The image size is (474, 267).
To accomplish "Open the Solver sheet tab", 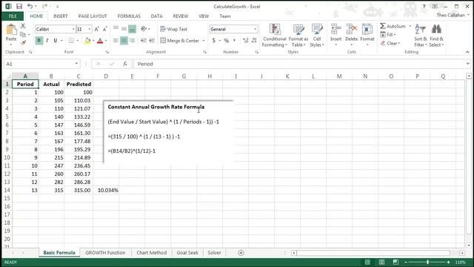I will (x=214, y=252).
